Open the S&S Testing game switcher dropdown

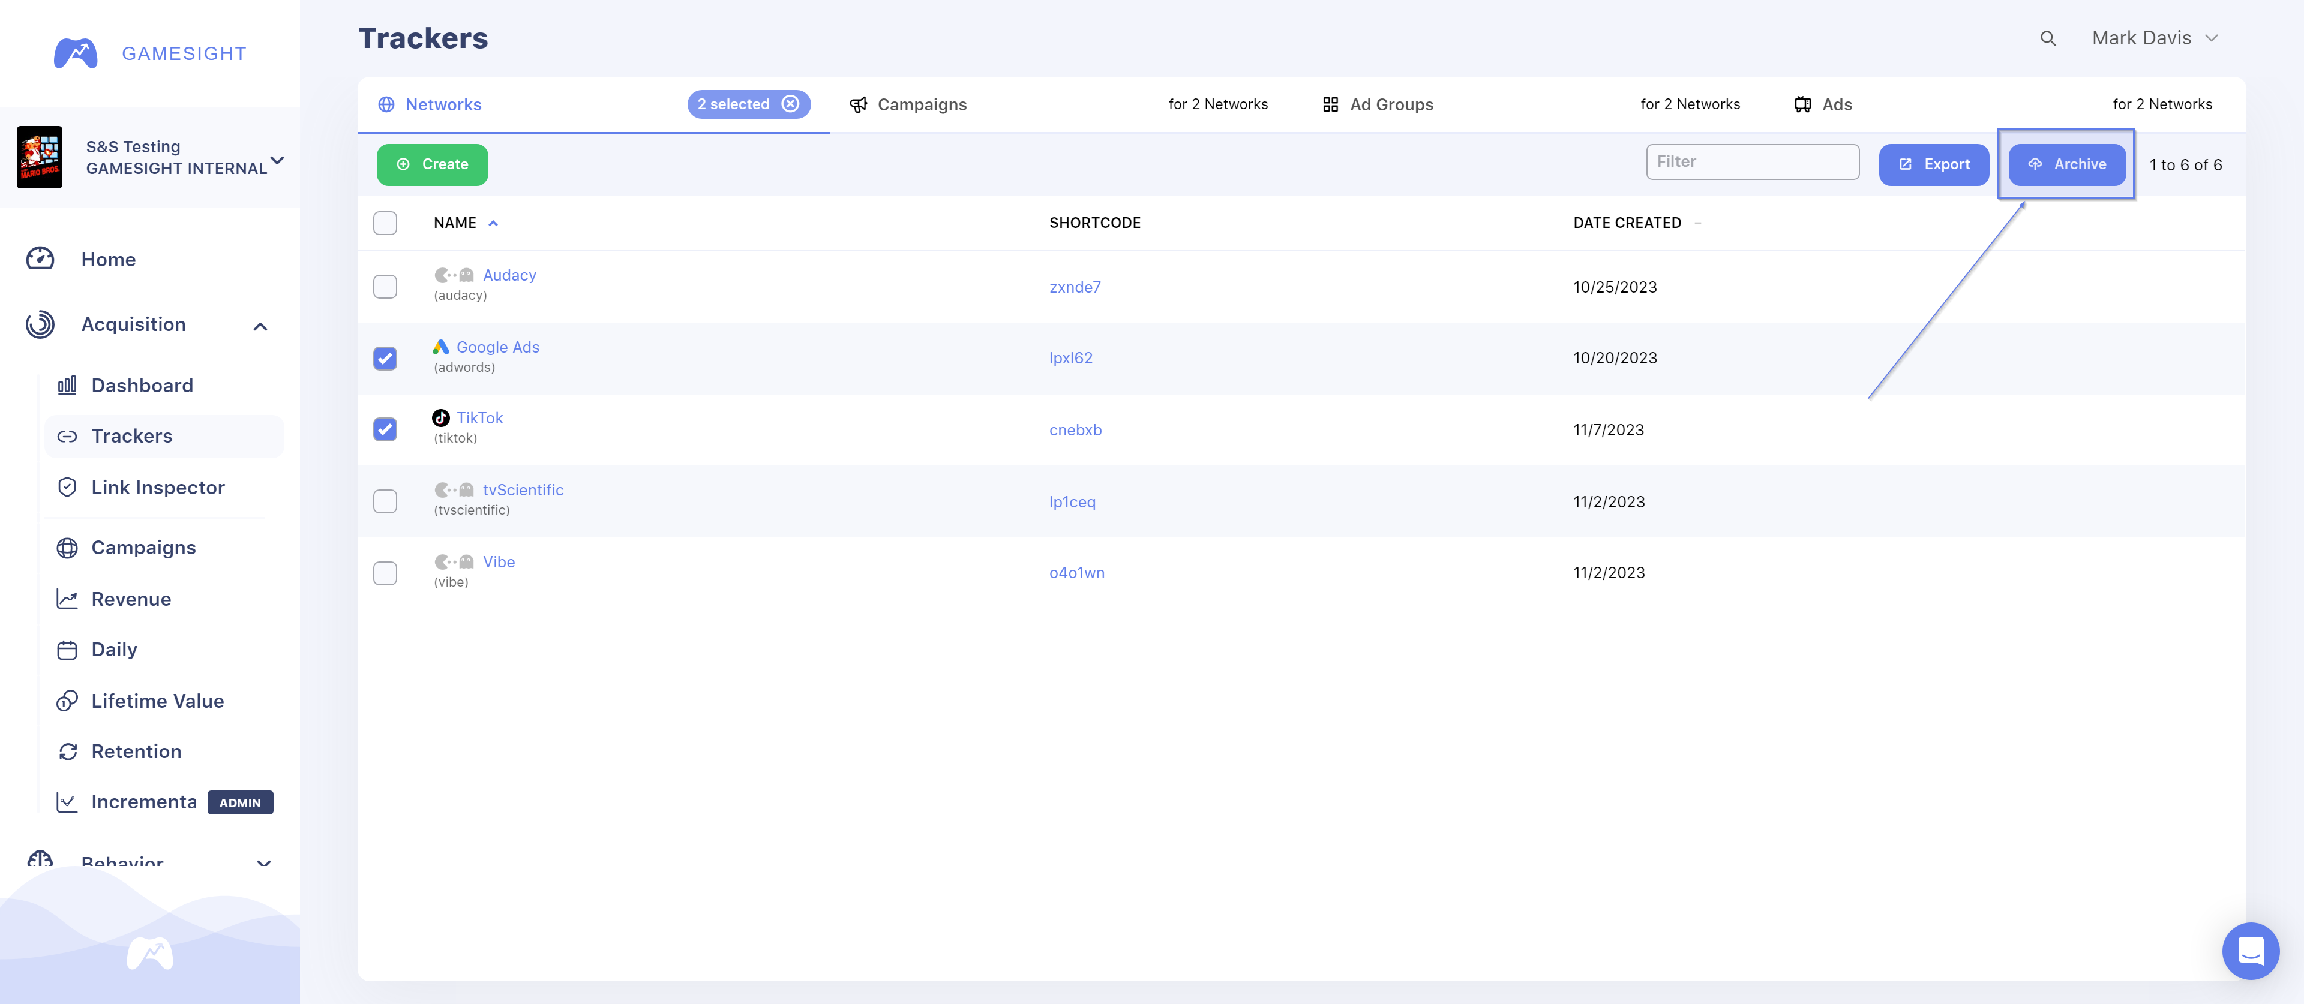tap(277, 160)
